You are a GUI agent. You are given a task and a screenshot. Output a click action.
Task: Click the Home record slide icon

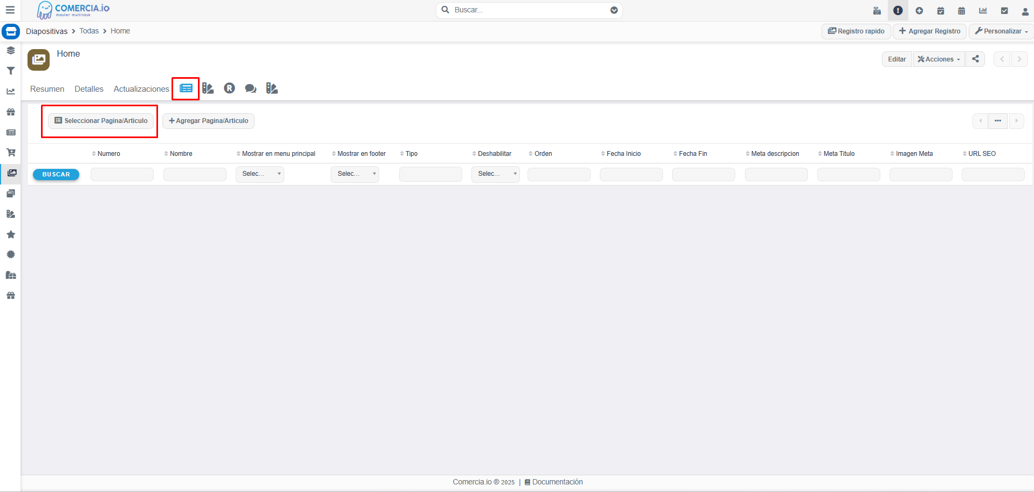pyautogui.click(x=38, y=60)
